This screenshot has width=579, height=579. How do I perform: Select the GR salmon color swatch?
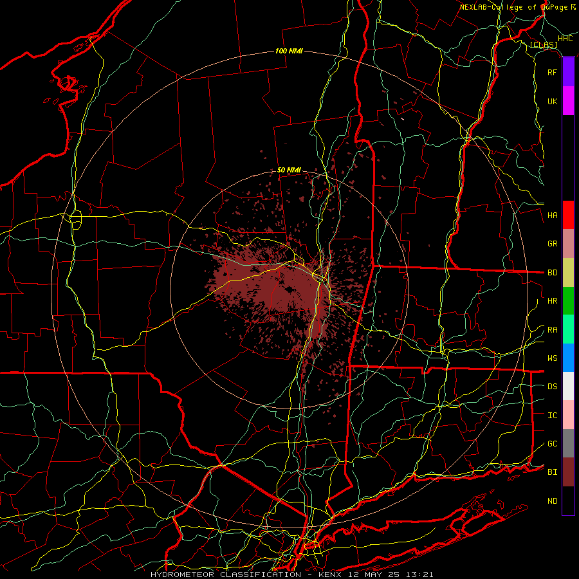pyautogui.click(x=568, y=244)
